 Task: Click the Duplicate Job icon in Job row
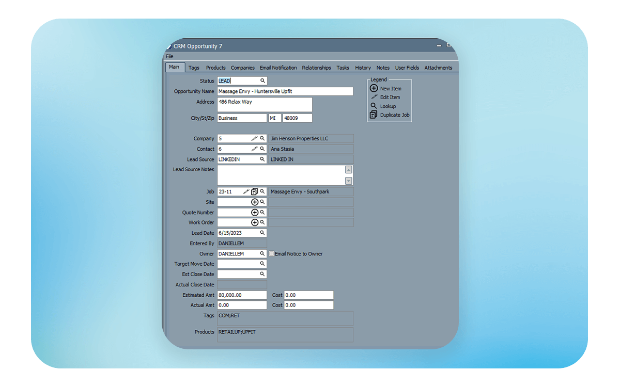255,191
